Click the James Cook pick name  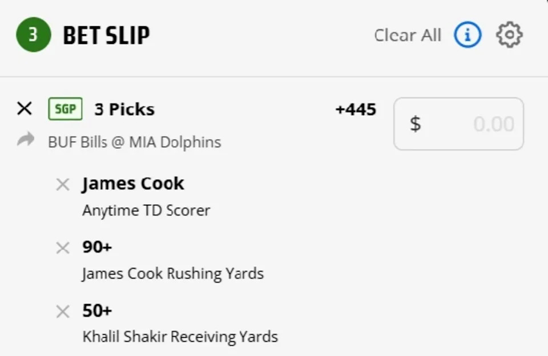133,184
